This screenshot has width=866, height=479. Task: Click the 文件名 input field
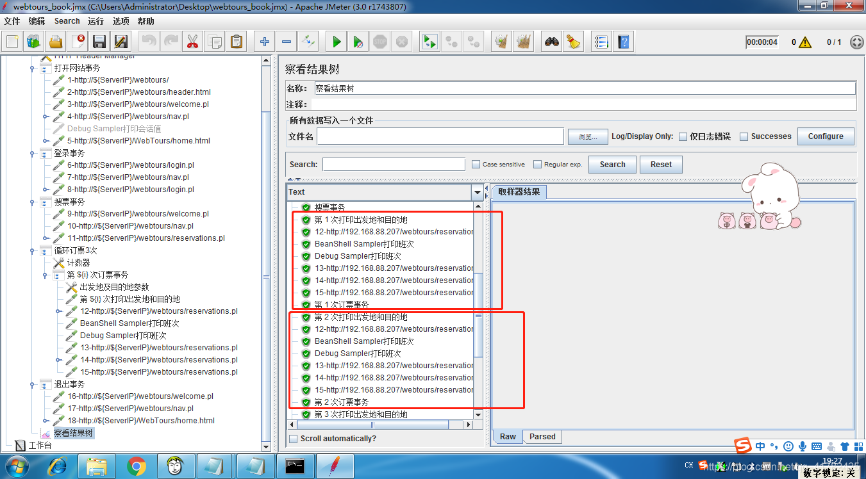point(440,136)
